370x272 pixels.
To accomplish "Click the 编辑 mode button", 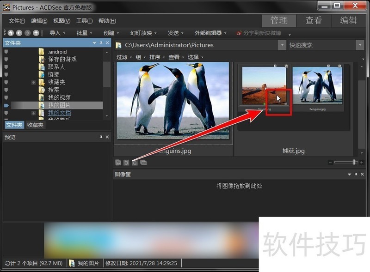I will [347, 20].
